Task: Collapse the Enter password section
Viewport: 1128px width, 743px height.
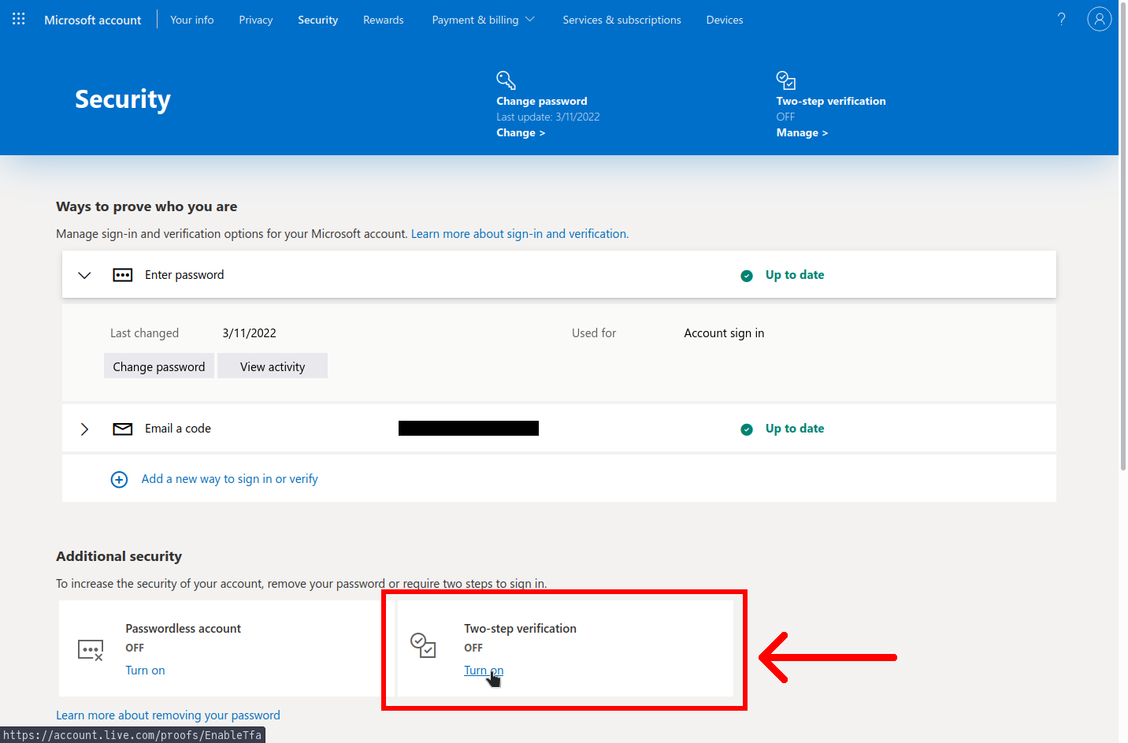Action: (84, 275)
